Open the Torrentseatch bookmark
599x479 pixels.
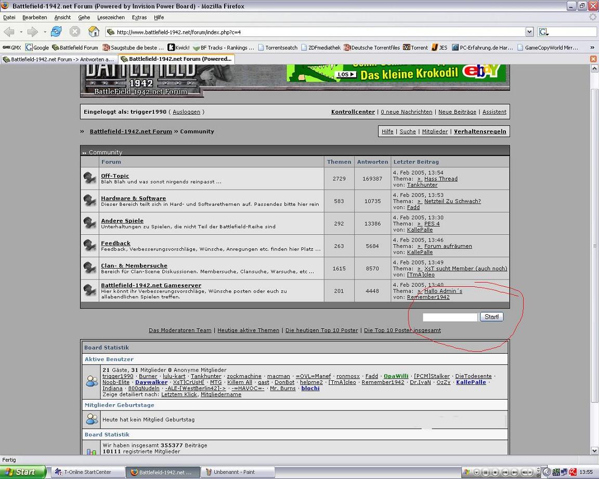pos(278,48)
